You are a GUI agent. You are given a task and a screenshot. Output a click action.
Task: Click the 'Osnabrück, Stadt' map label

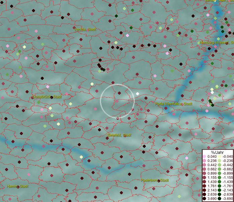(47, 97)
